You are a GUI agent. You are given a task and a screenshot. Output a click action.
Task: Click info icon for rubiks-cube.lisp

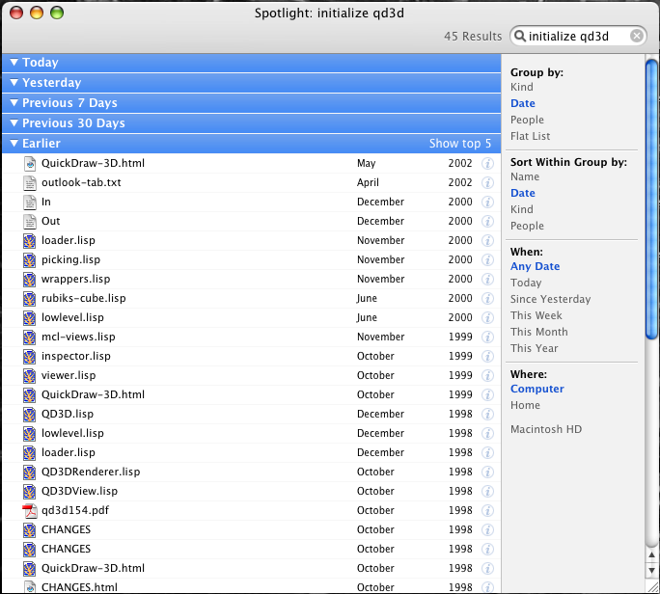pos(487,299)
